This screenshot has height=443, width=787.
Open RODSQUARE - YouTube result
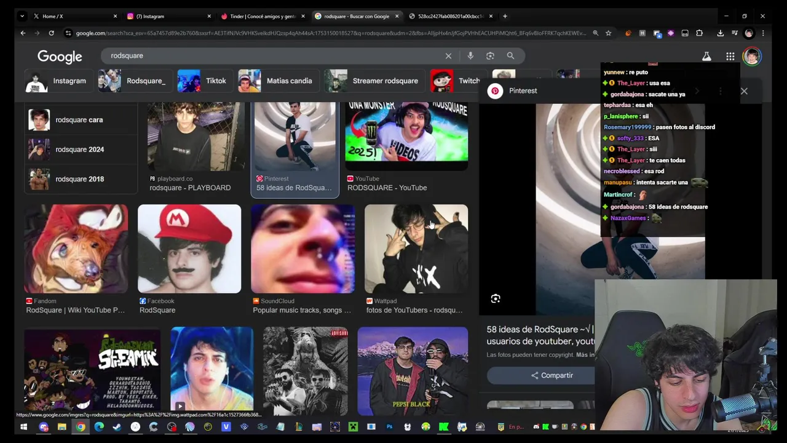point(387,188)
